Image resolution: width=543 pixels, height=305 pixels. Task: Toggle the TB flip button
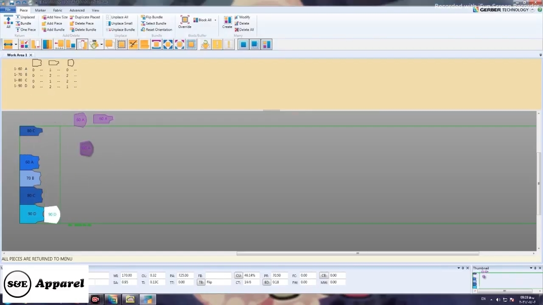click(x=201, y=282)
